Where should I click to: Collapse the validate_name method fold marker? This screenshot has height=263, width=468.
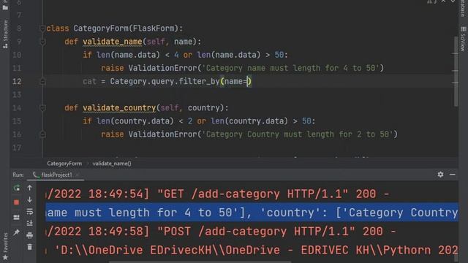click(42, 42)
